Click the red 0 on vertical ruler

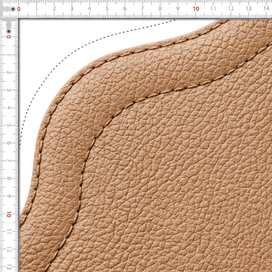pyautogui.click(x=9, y=37)
